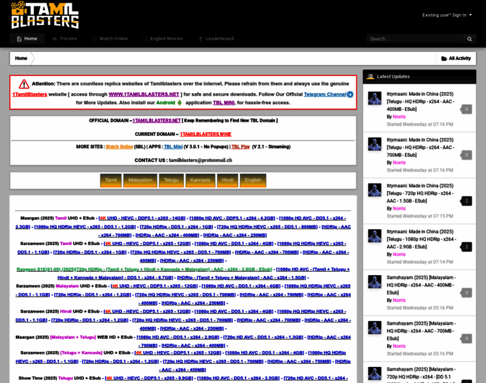Open Sarzameen Malayalam 4K UHD 12GB link
The width and height of the screenshot is (486, 383).
pyautogui.click(x=154, y=286)
